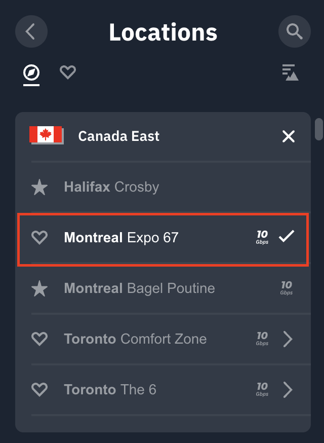Open the sort options icon

(x=290, y=72)
